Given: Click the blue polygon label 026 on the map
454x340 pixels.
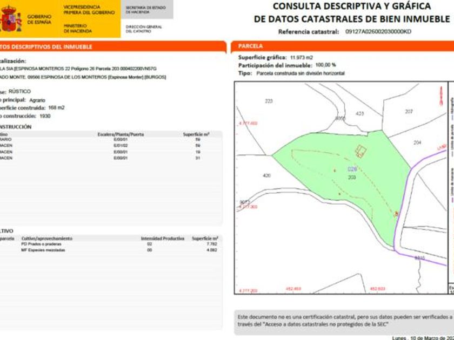Looking at the screenshot, I should coord(352,169).
